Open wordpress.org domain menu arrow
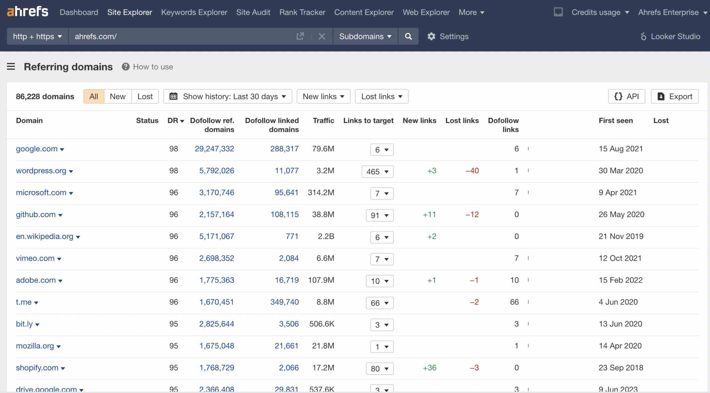Image resolution: width=710 pixels, height=393 pixels. click(x=71, y=172)
